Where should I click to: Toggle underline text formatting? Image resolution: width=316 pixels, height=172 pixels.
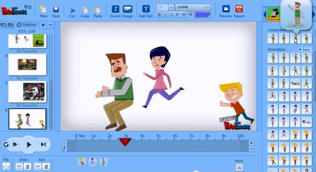pyautogui.click(x=171, y=15)
